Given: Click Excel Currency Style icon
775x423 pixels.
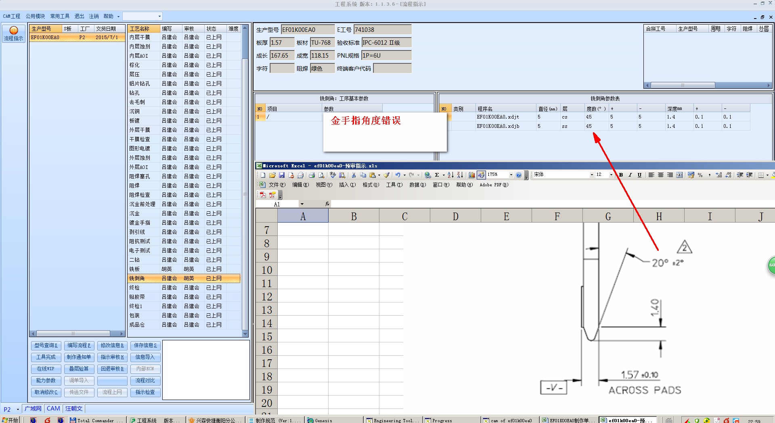Looking at the screenshot, I should [691, 175].
